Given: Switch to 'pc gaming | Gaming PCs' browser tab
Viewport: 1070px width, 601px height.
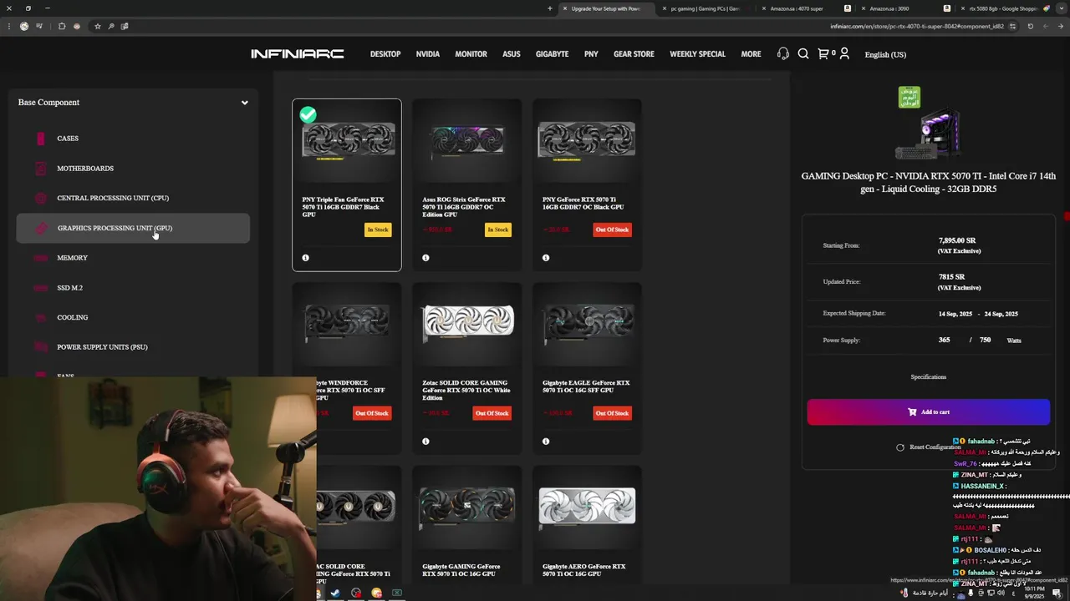Looking at the screenshot, I should coord(705,8).
